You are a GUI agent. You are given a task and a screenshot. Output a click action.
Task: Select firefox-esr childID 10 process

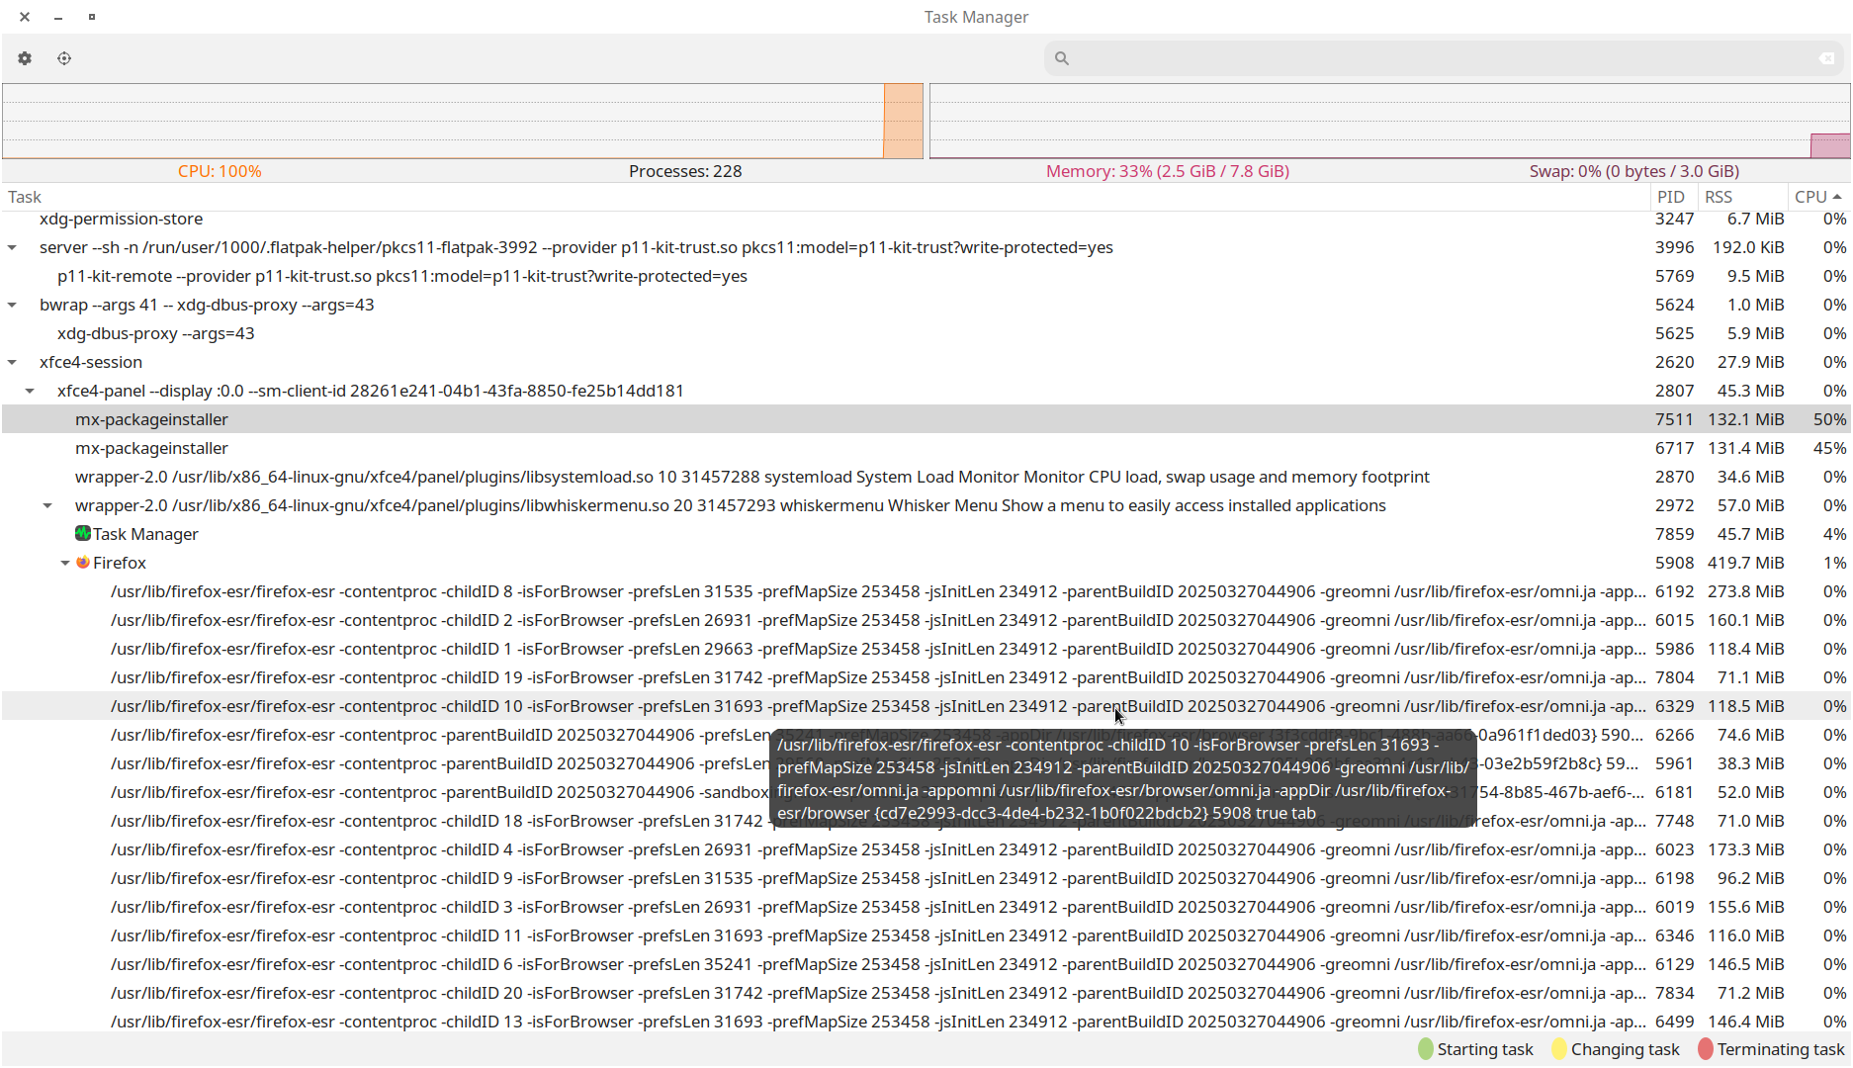926,706
